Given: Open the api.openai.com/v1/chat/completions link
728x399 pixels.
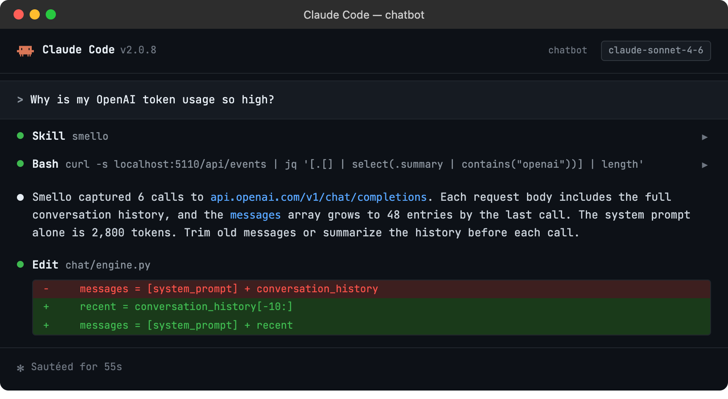Looking at the screenshot, I should [x=318, y=197].
